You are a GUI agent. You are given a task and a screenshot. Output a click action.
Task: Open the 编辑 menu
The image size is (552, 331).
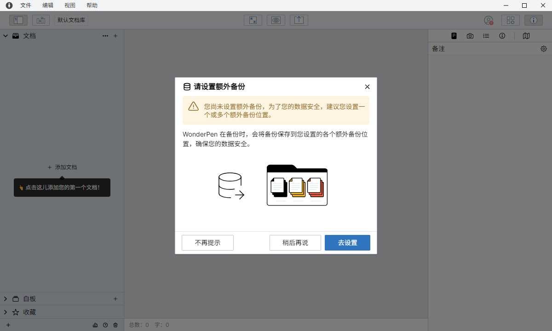[48, 6]
